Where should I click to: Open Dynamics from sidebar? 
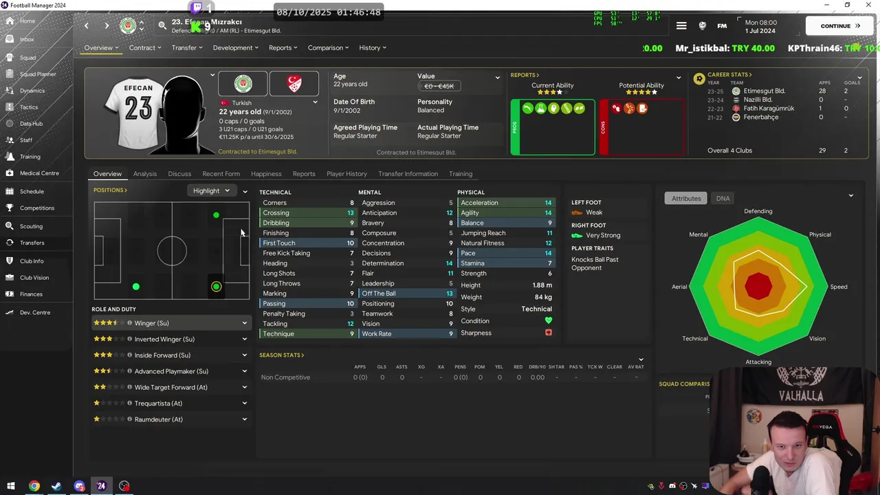coord(32,91)
